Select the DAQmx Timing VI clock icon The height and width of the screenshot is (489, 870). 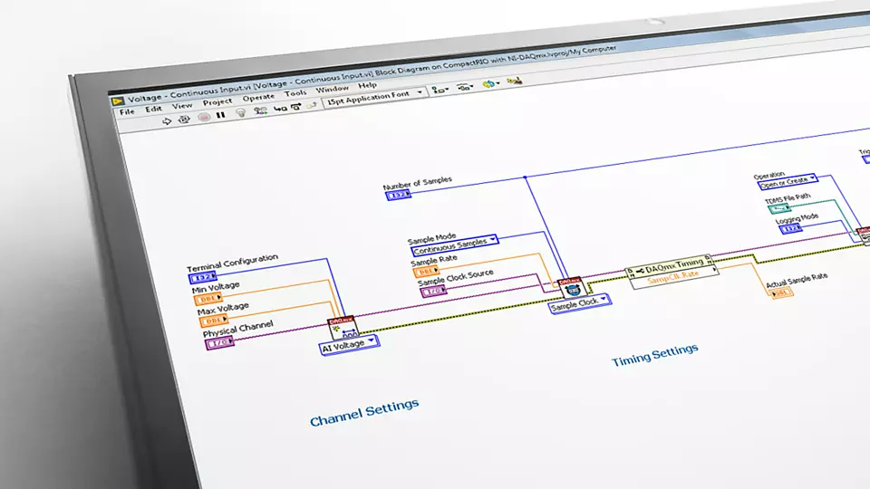click(x=572, y=289)
